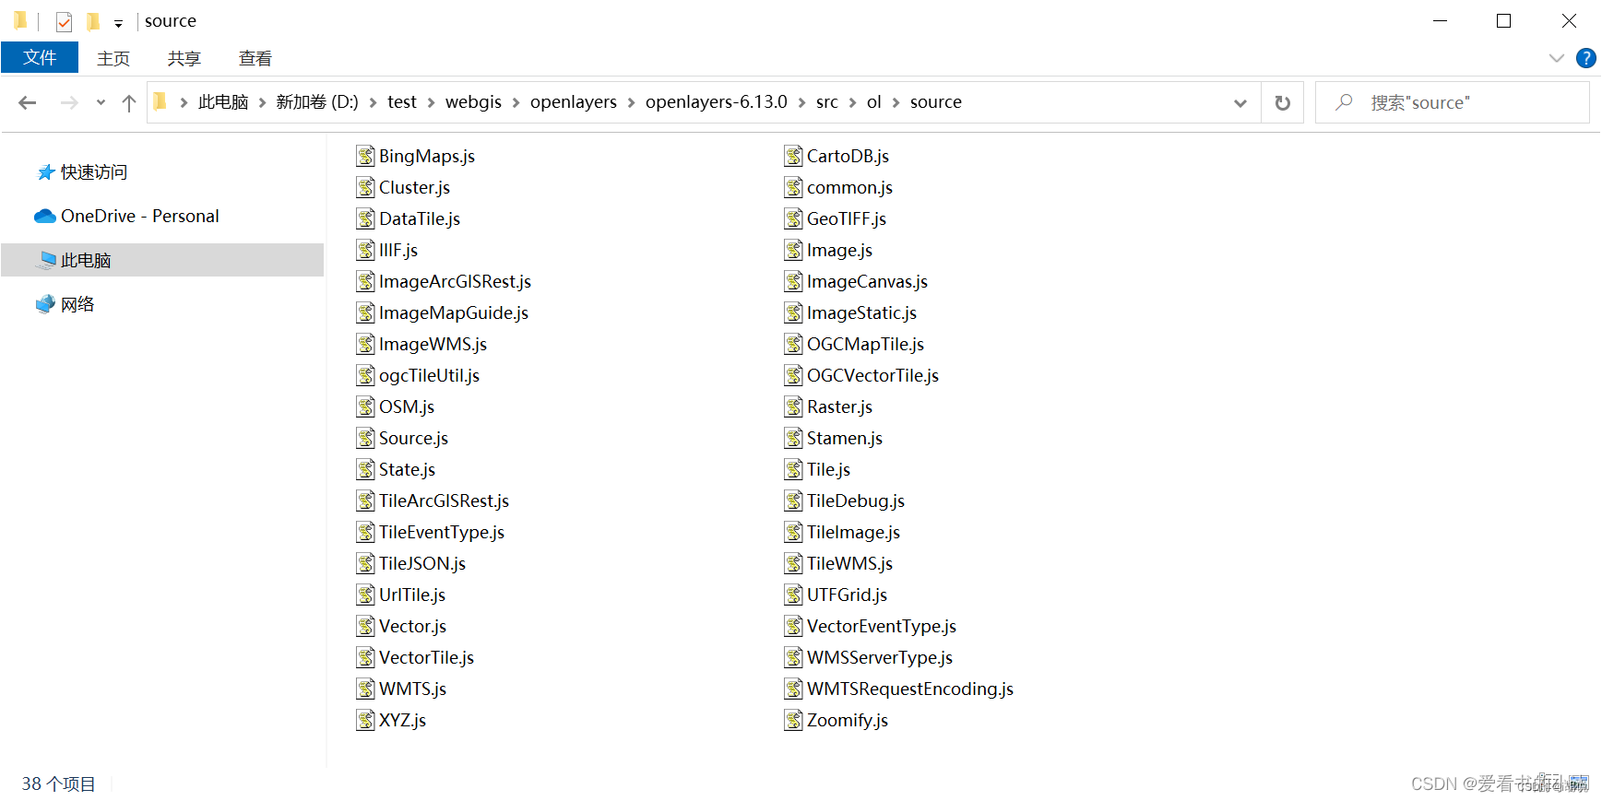This screenshot has width=1602, height=801.
Task: Click the properties quick access toolbar icon
Action: coord(64,21)
